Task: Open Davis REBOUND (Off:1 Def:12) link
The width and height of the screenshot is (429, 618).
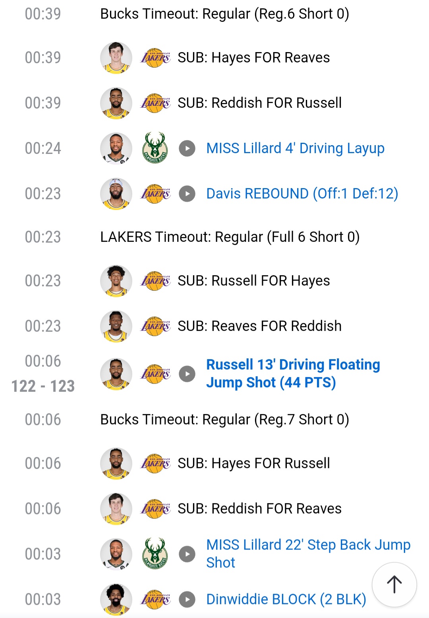Action: (302, 194)
